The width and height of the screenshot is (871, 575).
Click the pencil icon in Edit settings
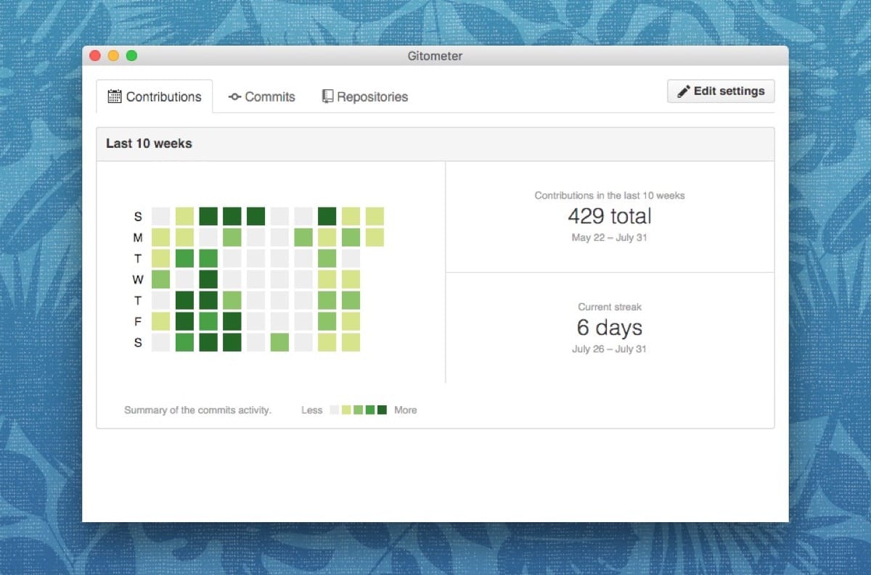(x=683, y=91)
